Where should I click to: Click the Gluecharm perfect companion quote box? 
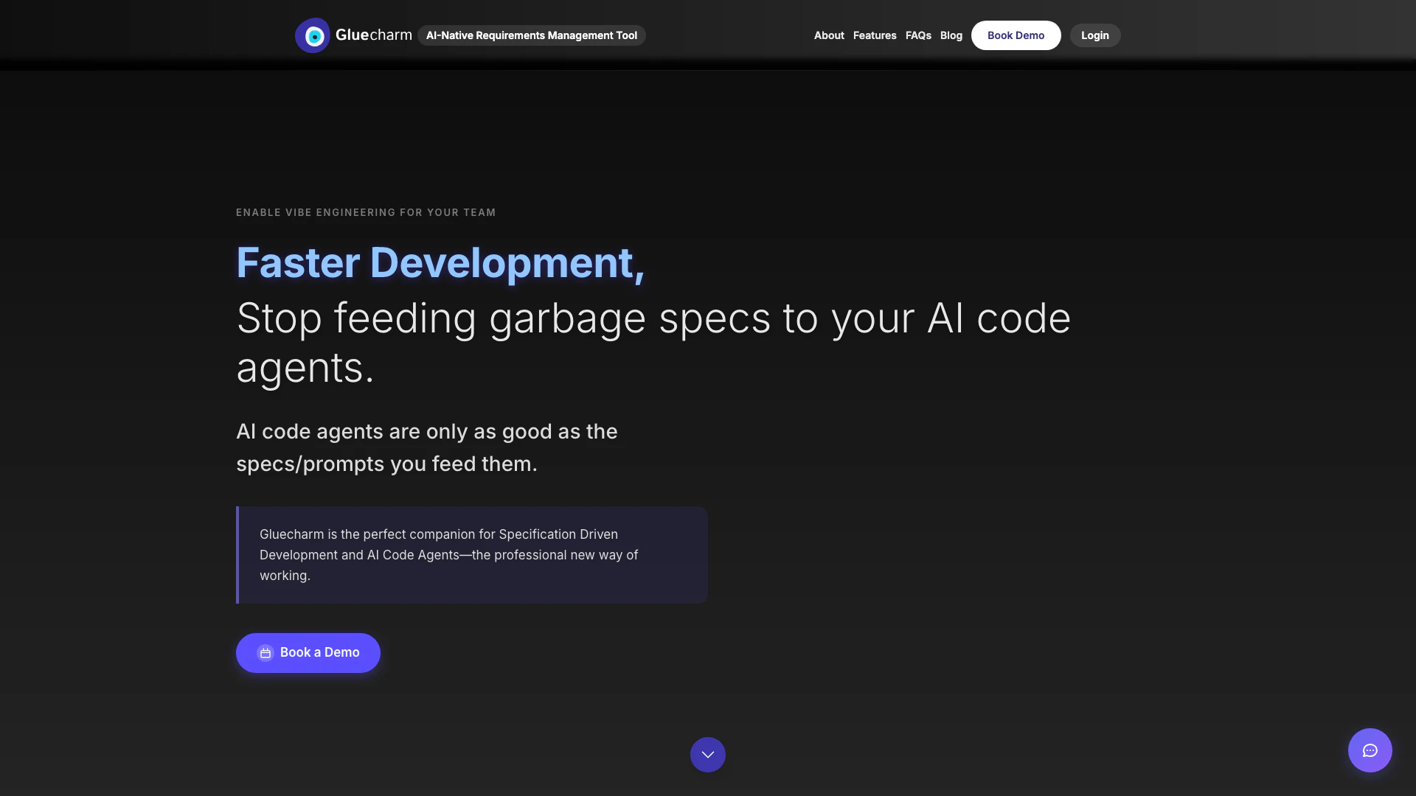tap(472, 555)
